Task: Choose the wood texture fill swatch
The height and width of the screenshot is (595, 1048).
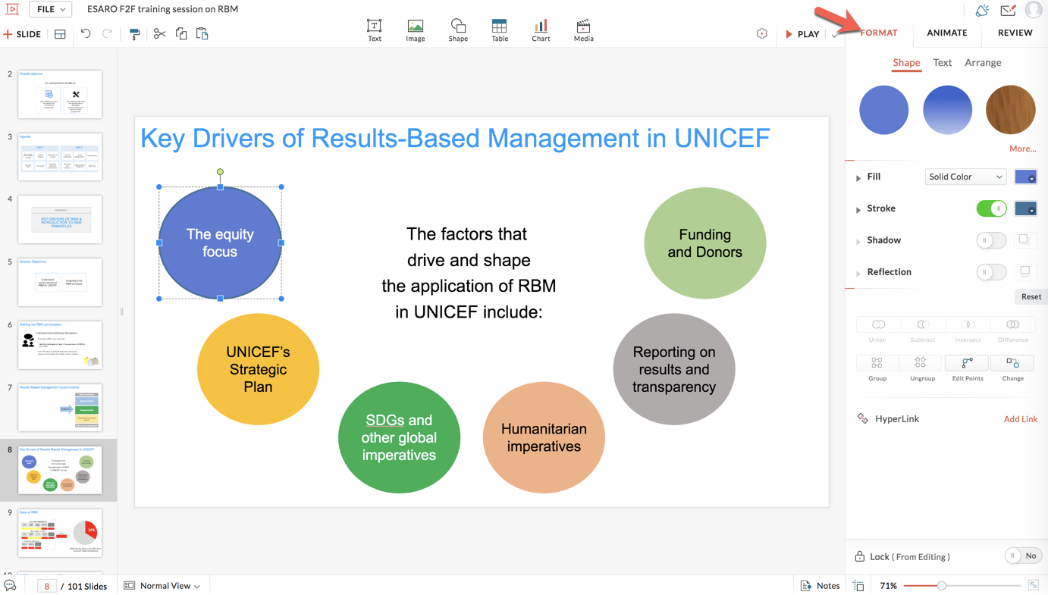Action: point(1010,110)
